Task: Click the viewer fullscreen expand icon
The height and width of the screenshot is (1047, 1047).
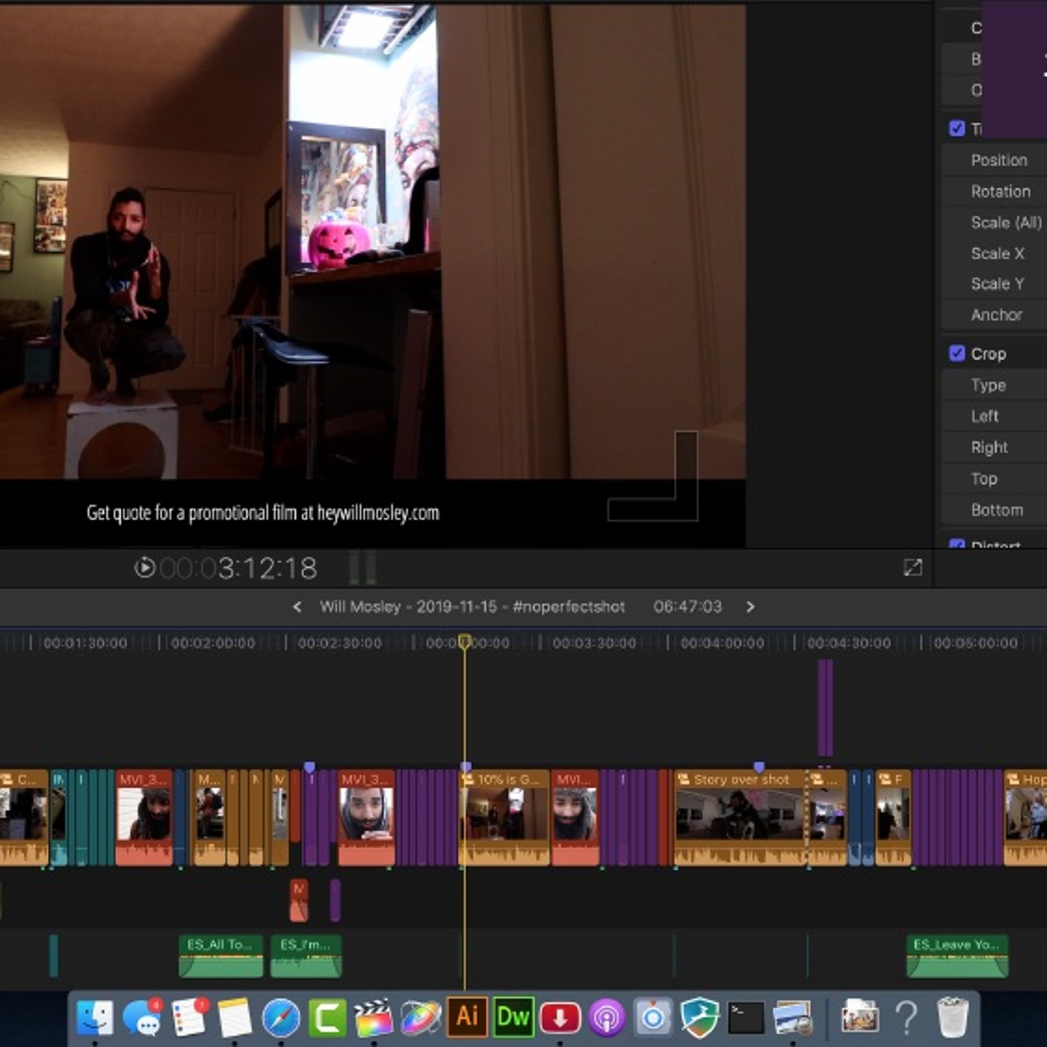Action: click(913, 567)
